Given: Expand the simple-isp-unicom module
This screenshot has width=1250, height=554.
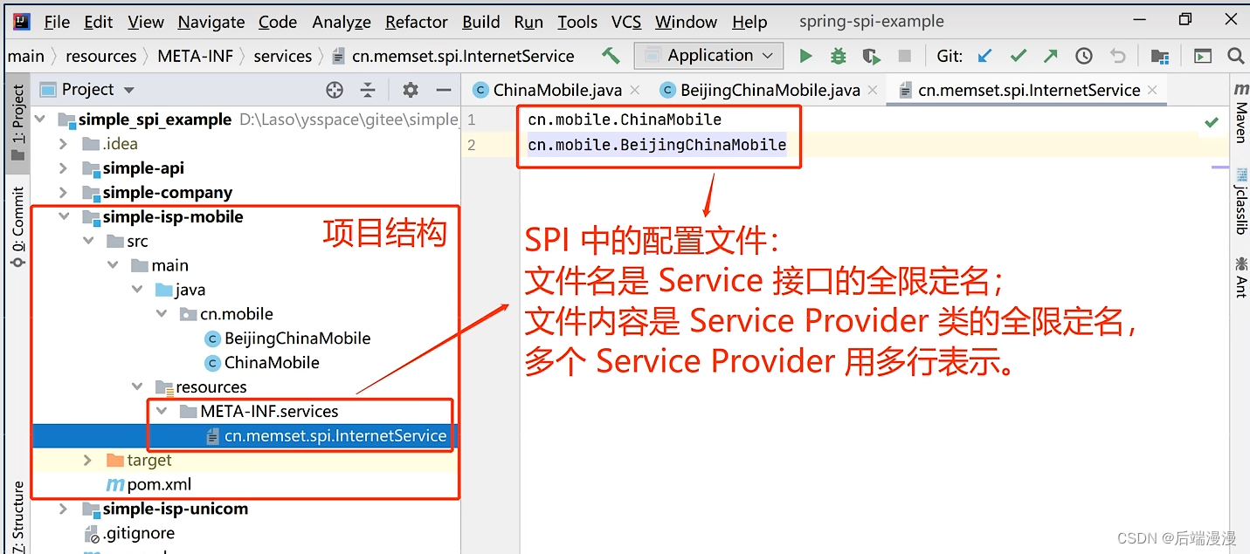Looking at the screenshot, I should pyautogui.click(x=63, y=509).
